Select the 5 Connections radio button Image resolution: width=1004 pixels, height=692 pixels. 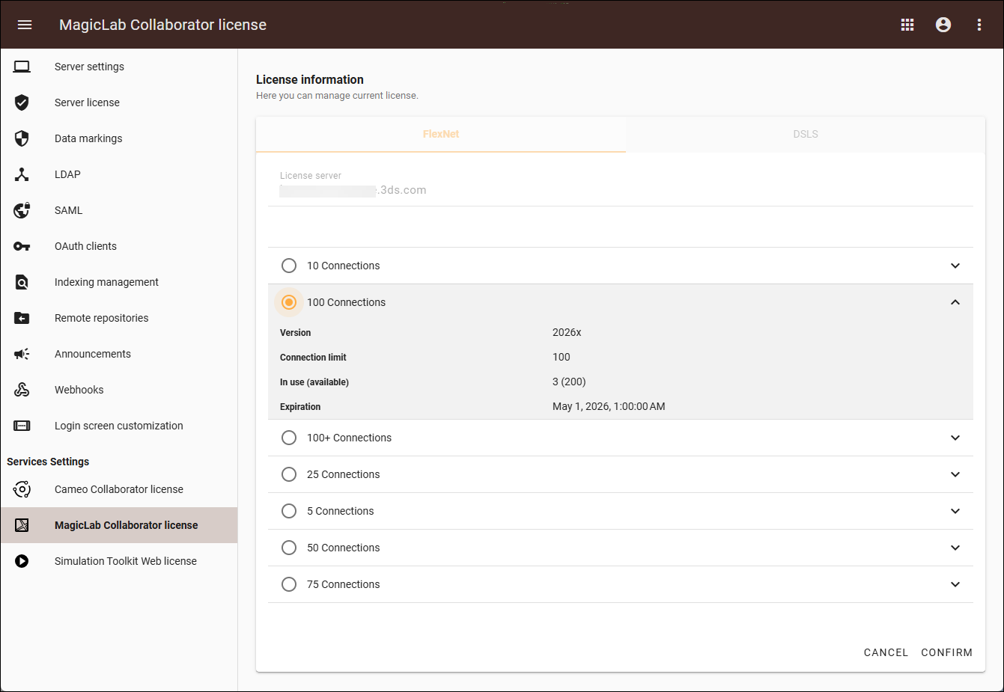point(289,511)
